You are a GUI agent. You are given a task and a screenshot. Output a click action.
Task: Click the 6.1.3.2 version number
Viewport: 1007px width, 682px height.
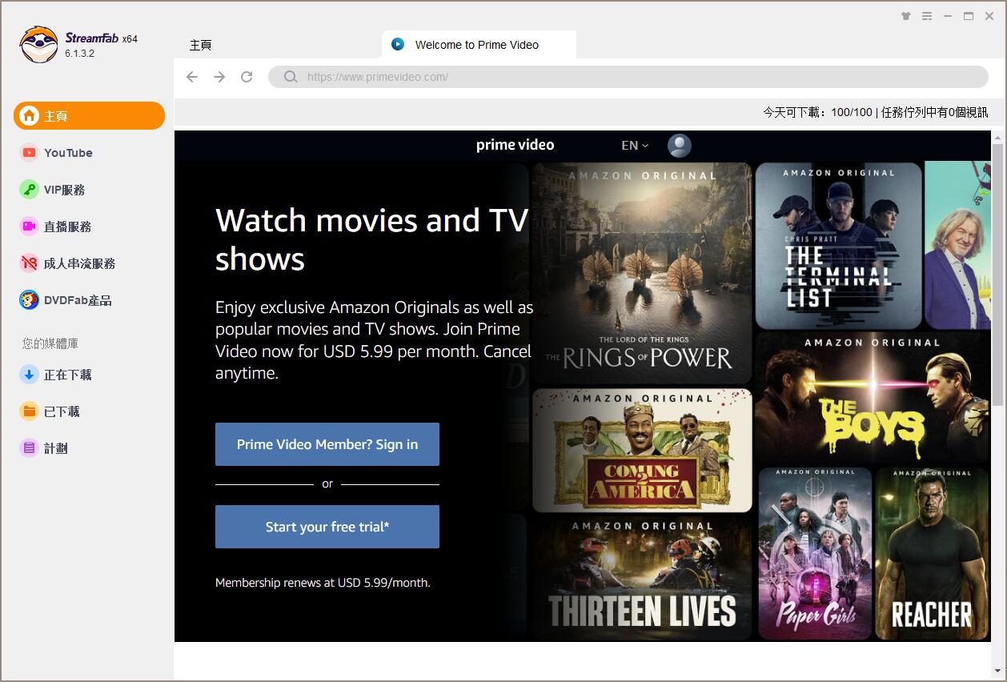[x=80, y=54]
